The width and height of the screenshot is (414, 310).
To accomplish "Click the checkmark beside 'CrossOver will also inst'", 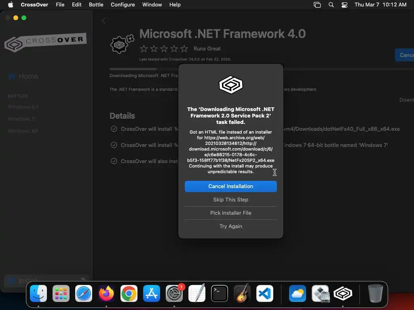I will click(x=114, y=161).
